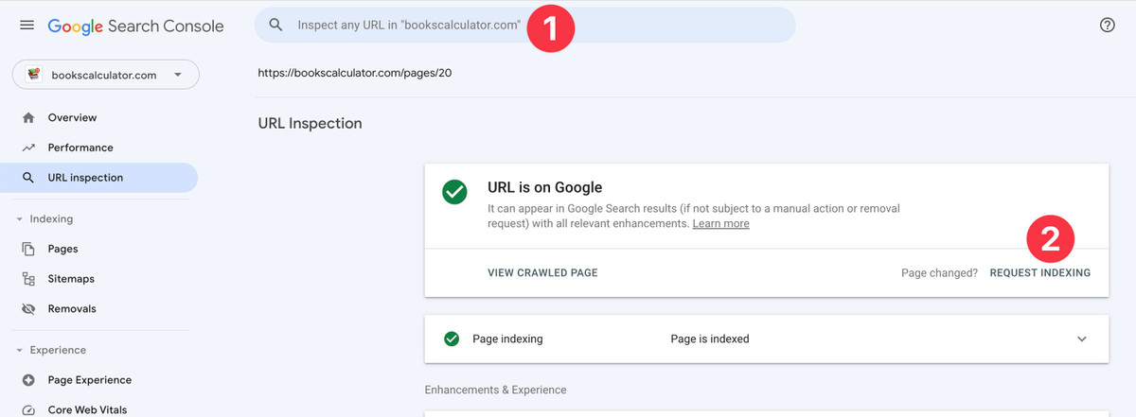1136x417 pixels.
Task: Click the search magnifier icon
Action: click(x=276, y=26)
